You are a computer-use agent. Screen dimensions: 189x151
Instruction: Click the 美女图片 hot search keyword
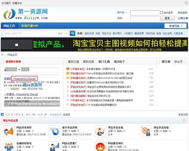click(x=117, y=33)
